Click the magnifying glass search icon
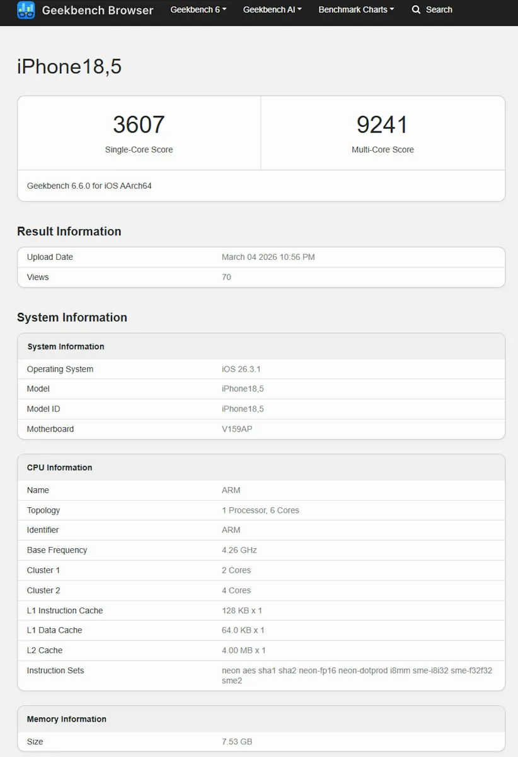 [x=415, y=9]
